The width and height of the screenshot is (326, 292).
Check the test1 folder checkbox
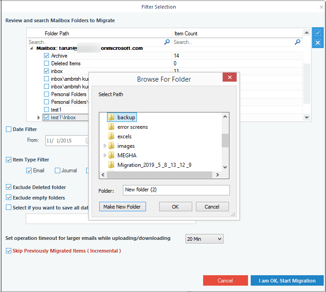point(46,109)
